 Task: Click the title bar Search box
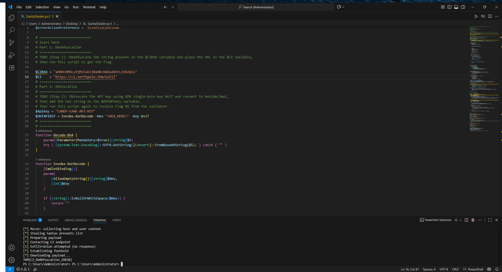click(x=256, y=7)
